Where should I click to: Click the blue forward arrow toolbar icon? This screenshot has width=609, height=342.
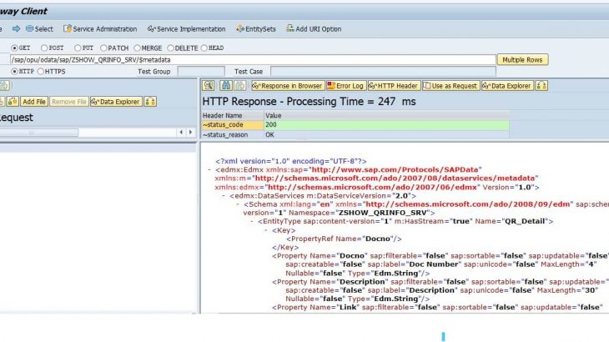tap(16, 28)
